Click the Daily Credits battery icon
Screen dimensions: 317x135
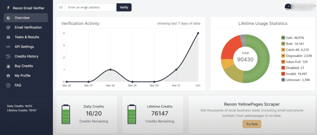(66, 114)
